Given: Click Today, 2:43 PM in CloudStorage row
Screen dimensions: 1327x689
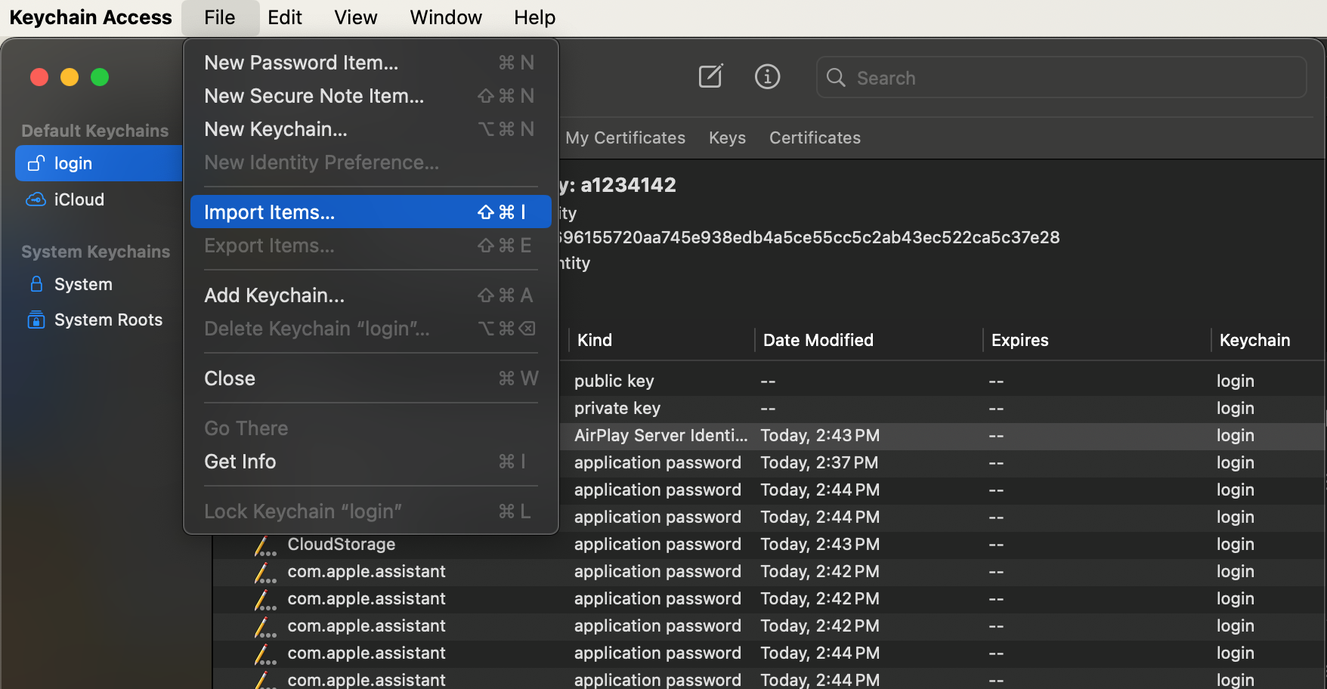Looking at the screenshot, I should pyautogui.click(x=820, y=545).
